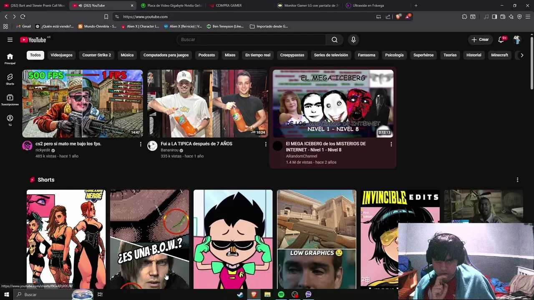Open the Teen Titans Robin short thumbnail
The width and height of the screenshot is (534, 300).
[233, 239]
